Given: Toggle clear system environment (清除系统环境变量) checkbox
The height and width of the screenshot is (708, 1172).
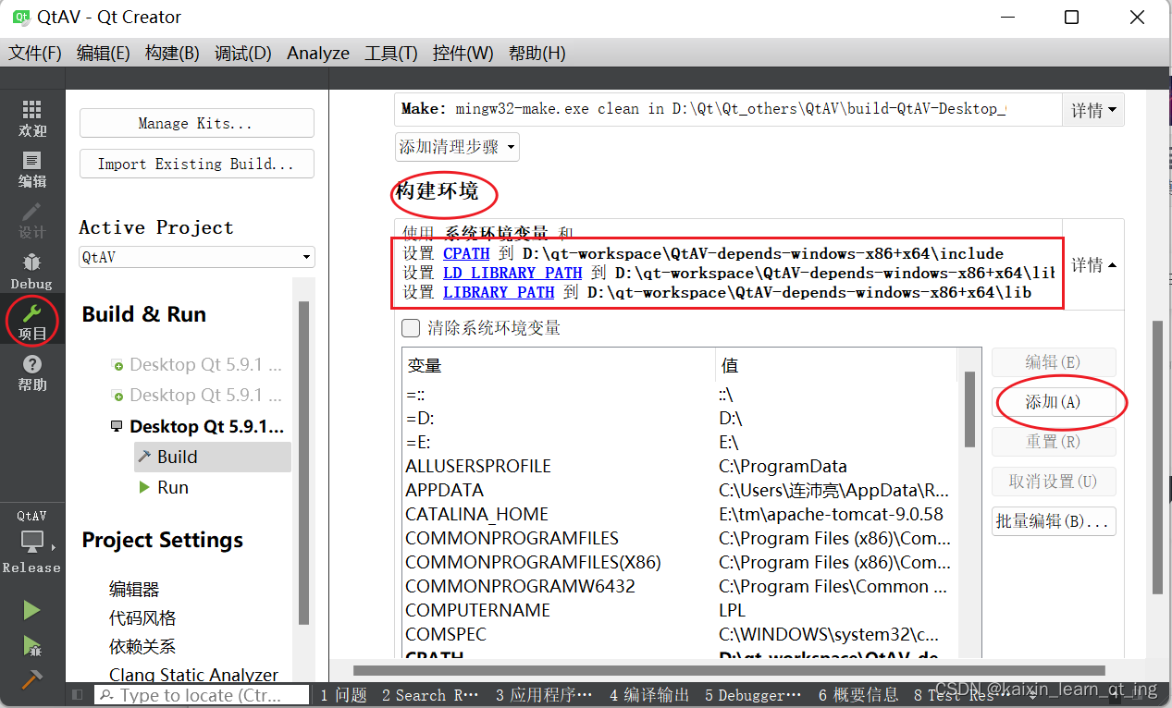Looking at the screenshot, I should coord(411,328).
